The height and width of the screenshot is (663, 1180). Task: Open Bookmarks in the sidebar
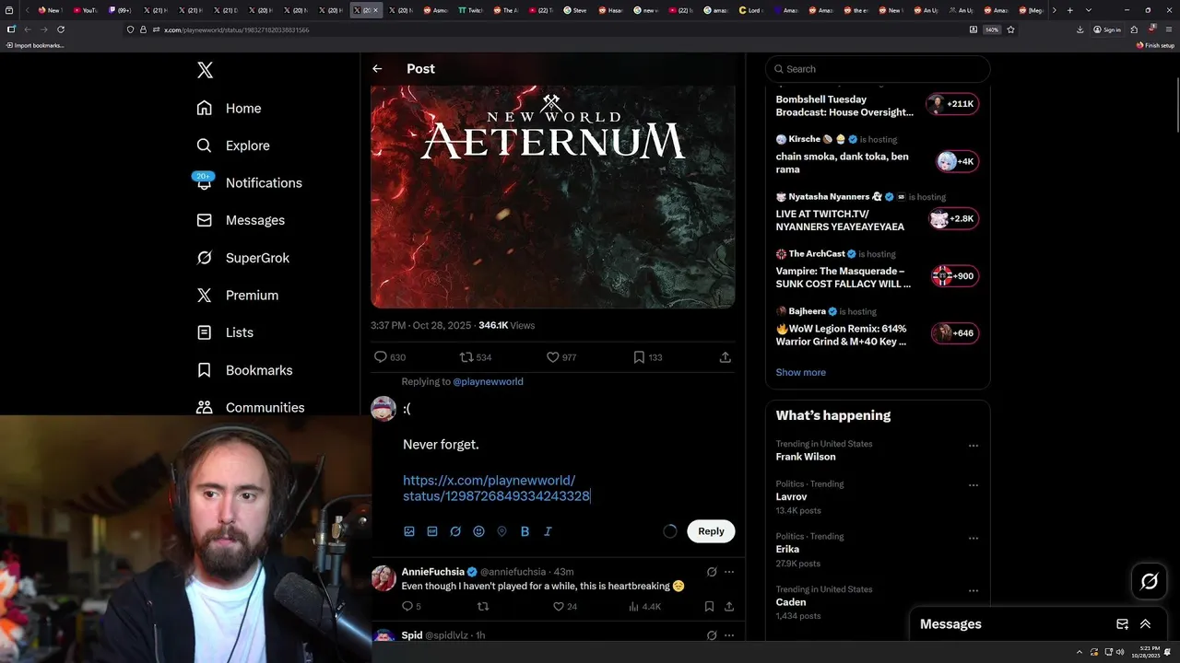pyautogui.click(x=244, y=370)
